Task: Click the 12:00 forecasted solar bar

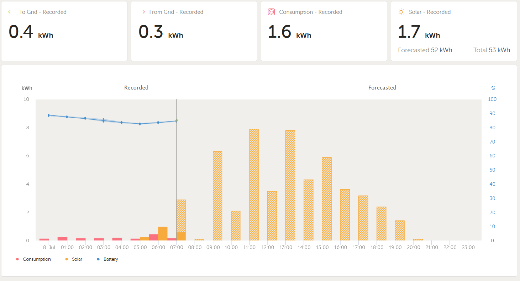Action: point(272,216)
